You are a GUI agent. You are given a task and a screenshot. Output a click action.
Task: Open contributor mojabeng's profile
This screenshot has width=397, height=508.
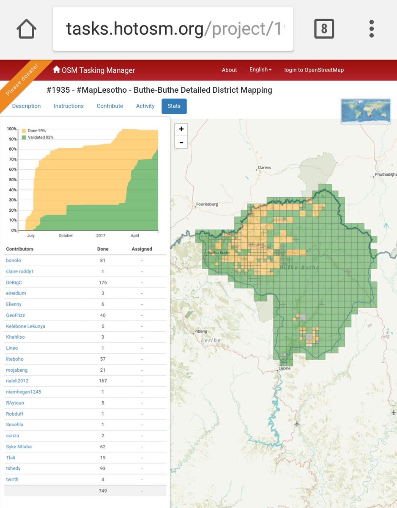pyautogui.click(x=16, y=370)
